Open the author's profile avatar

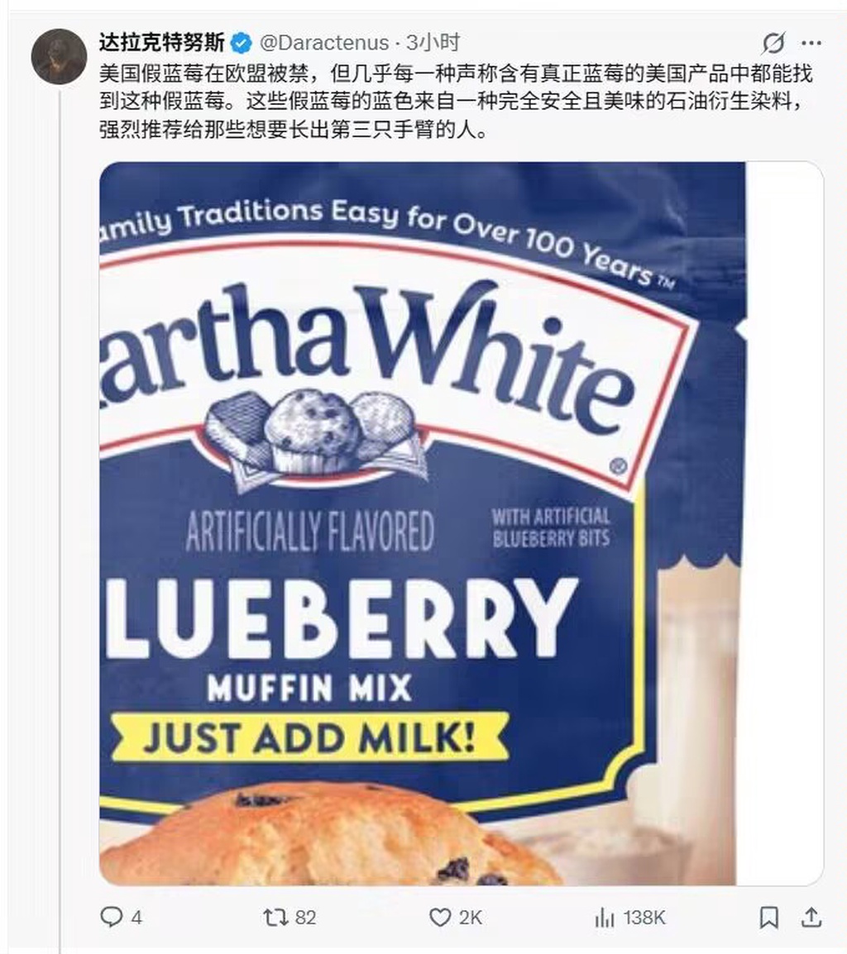(59, 56)
